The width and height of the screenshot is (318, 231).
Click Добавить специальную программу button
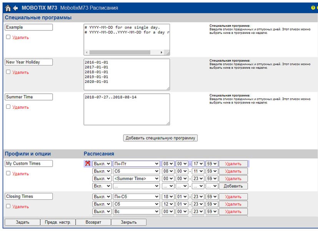point(160,138)
